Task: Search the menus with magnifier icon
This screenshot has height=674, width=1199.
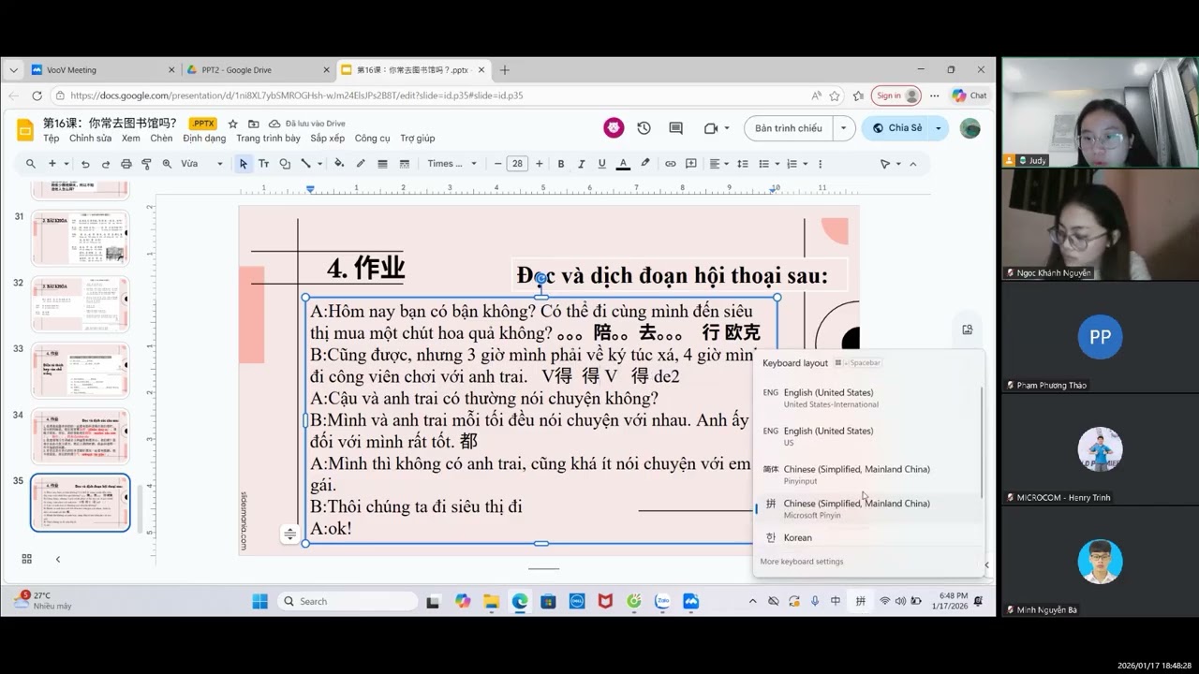Action: (x=31, y=164)
